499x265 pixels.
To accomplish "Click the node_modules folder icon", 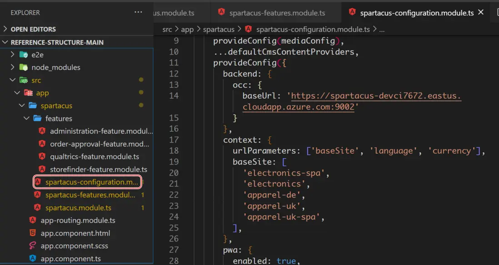I will pos(24,67).
